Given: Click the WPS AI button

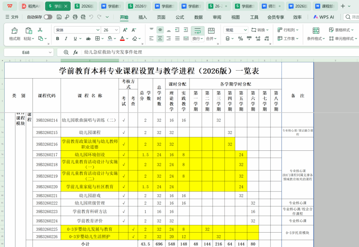Looking at the screenshot, I should (324, 17).
